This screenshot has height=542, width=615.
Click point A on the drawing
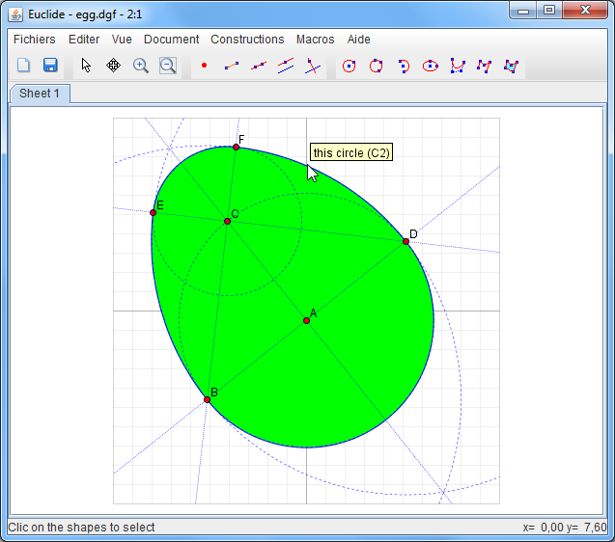[307, 320]
